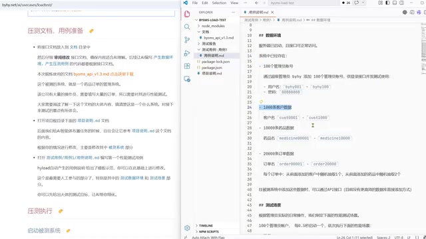The height and width of the screenshot is (239, 426).
Task: Open the dropdown next to Copilot chat
Action: click(x=363, y=3)
